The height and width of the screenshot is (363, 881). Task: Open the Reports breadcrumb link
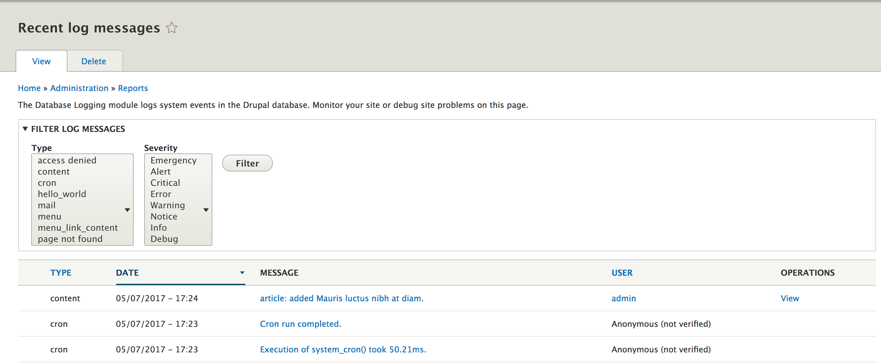click(x=133, y=88)
